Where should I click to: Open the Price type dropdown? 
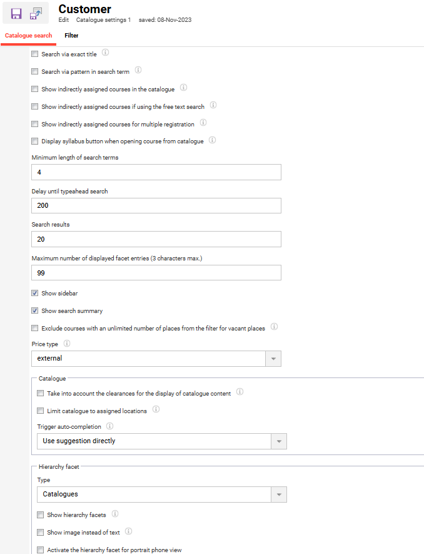click(x=273, y=359)
